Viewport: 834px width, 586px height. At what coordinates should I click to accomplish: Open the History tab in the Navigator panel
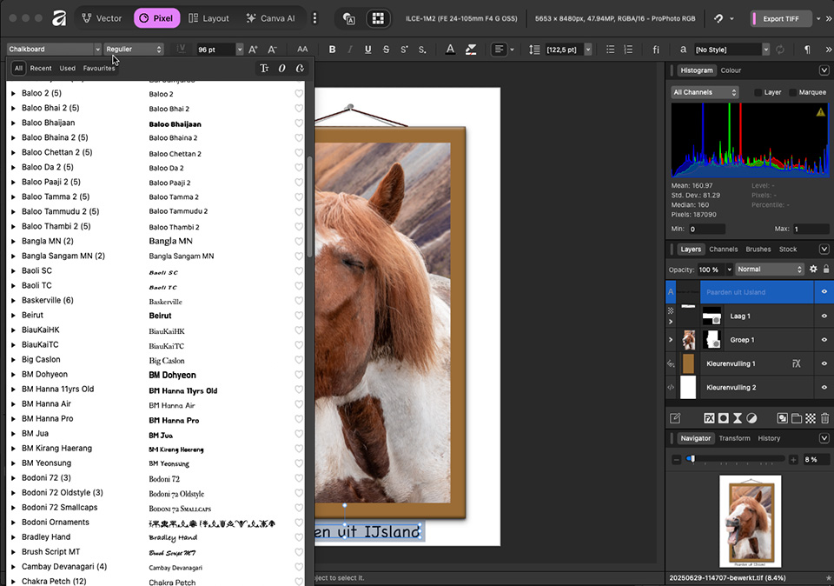(x=768, y=438)
